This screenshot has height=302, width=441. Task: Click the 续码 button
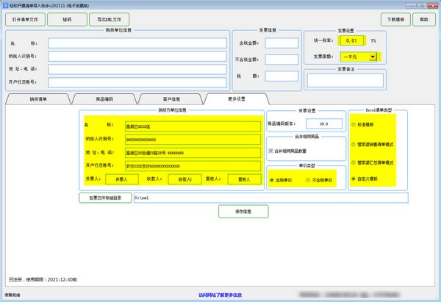pyautogui.click(x=67, y=18)
